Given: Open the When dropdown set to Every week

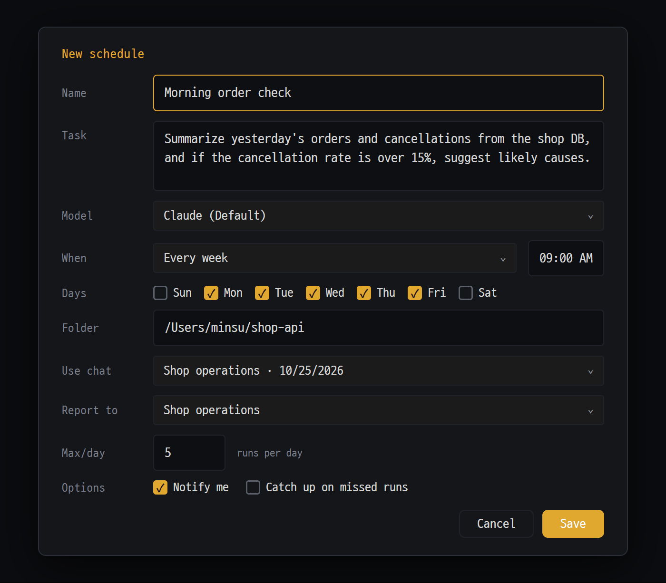Looking at the screenshot, I should (x=334, y=258).
